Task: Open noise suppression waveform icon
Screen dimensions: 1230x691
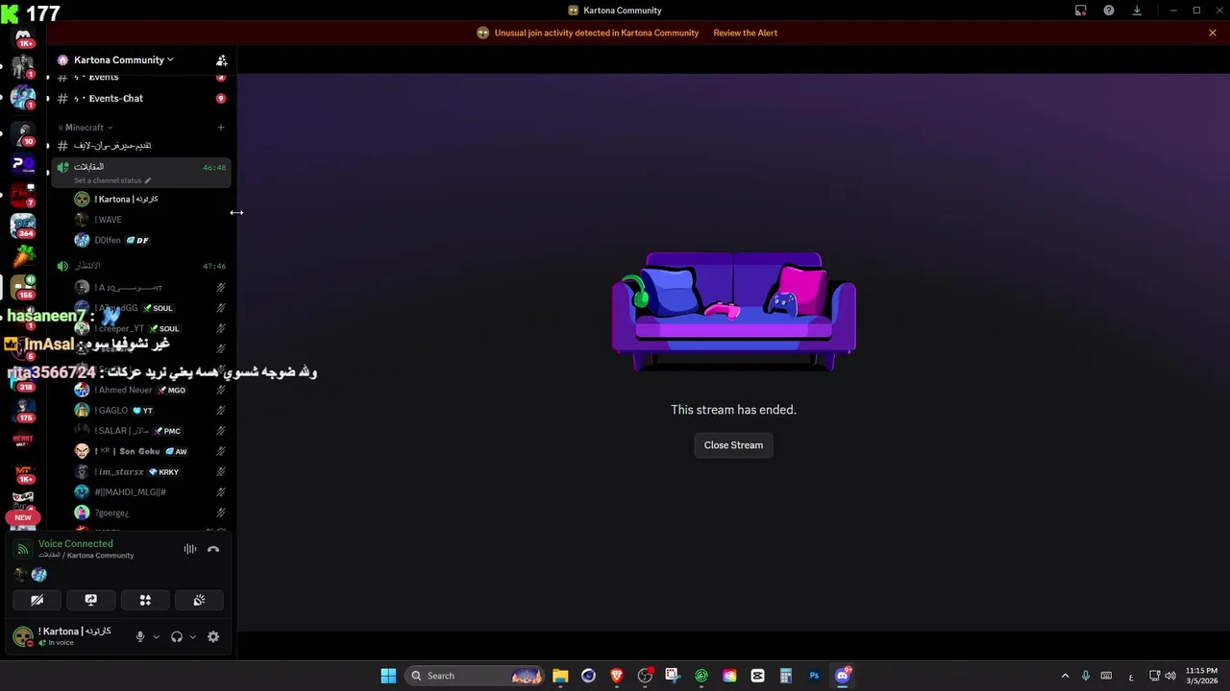Action: (x=190, y=549)
